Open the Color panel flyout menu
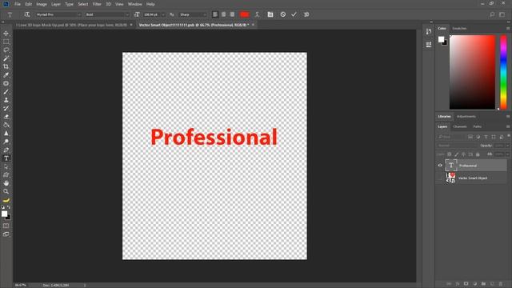This screenshot has height=288, width=512. [508, 29]
